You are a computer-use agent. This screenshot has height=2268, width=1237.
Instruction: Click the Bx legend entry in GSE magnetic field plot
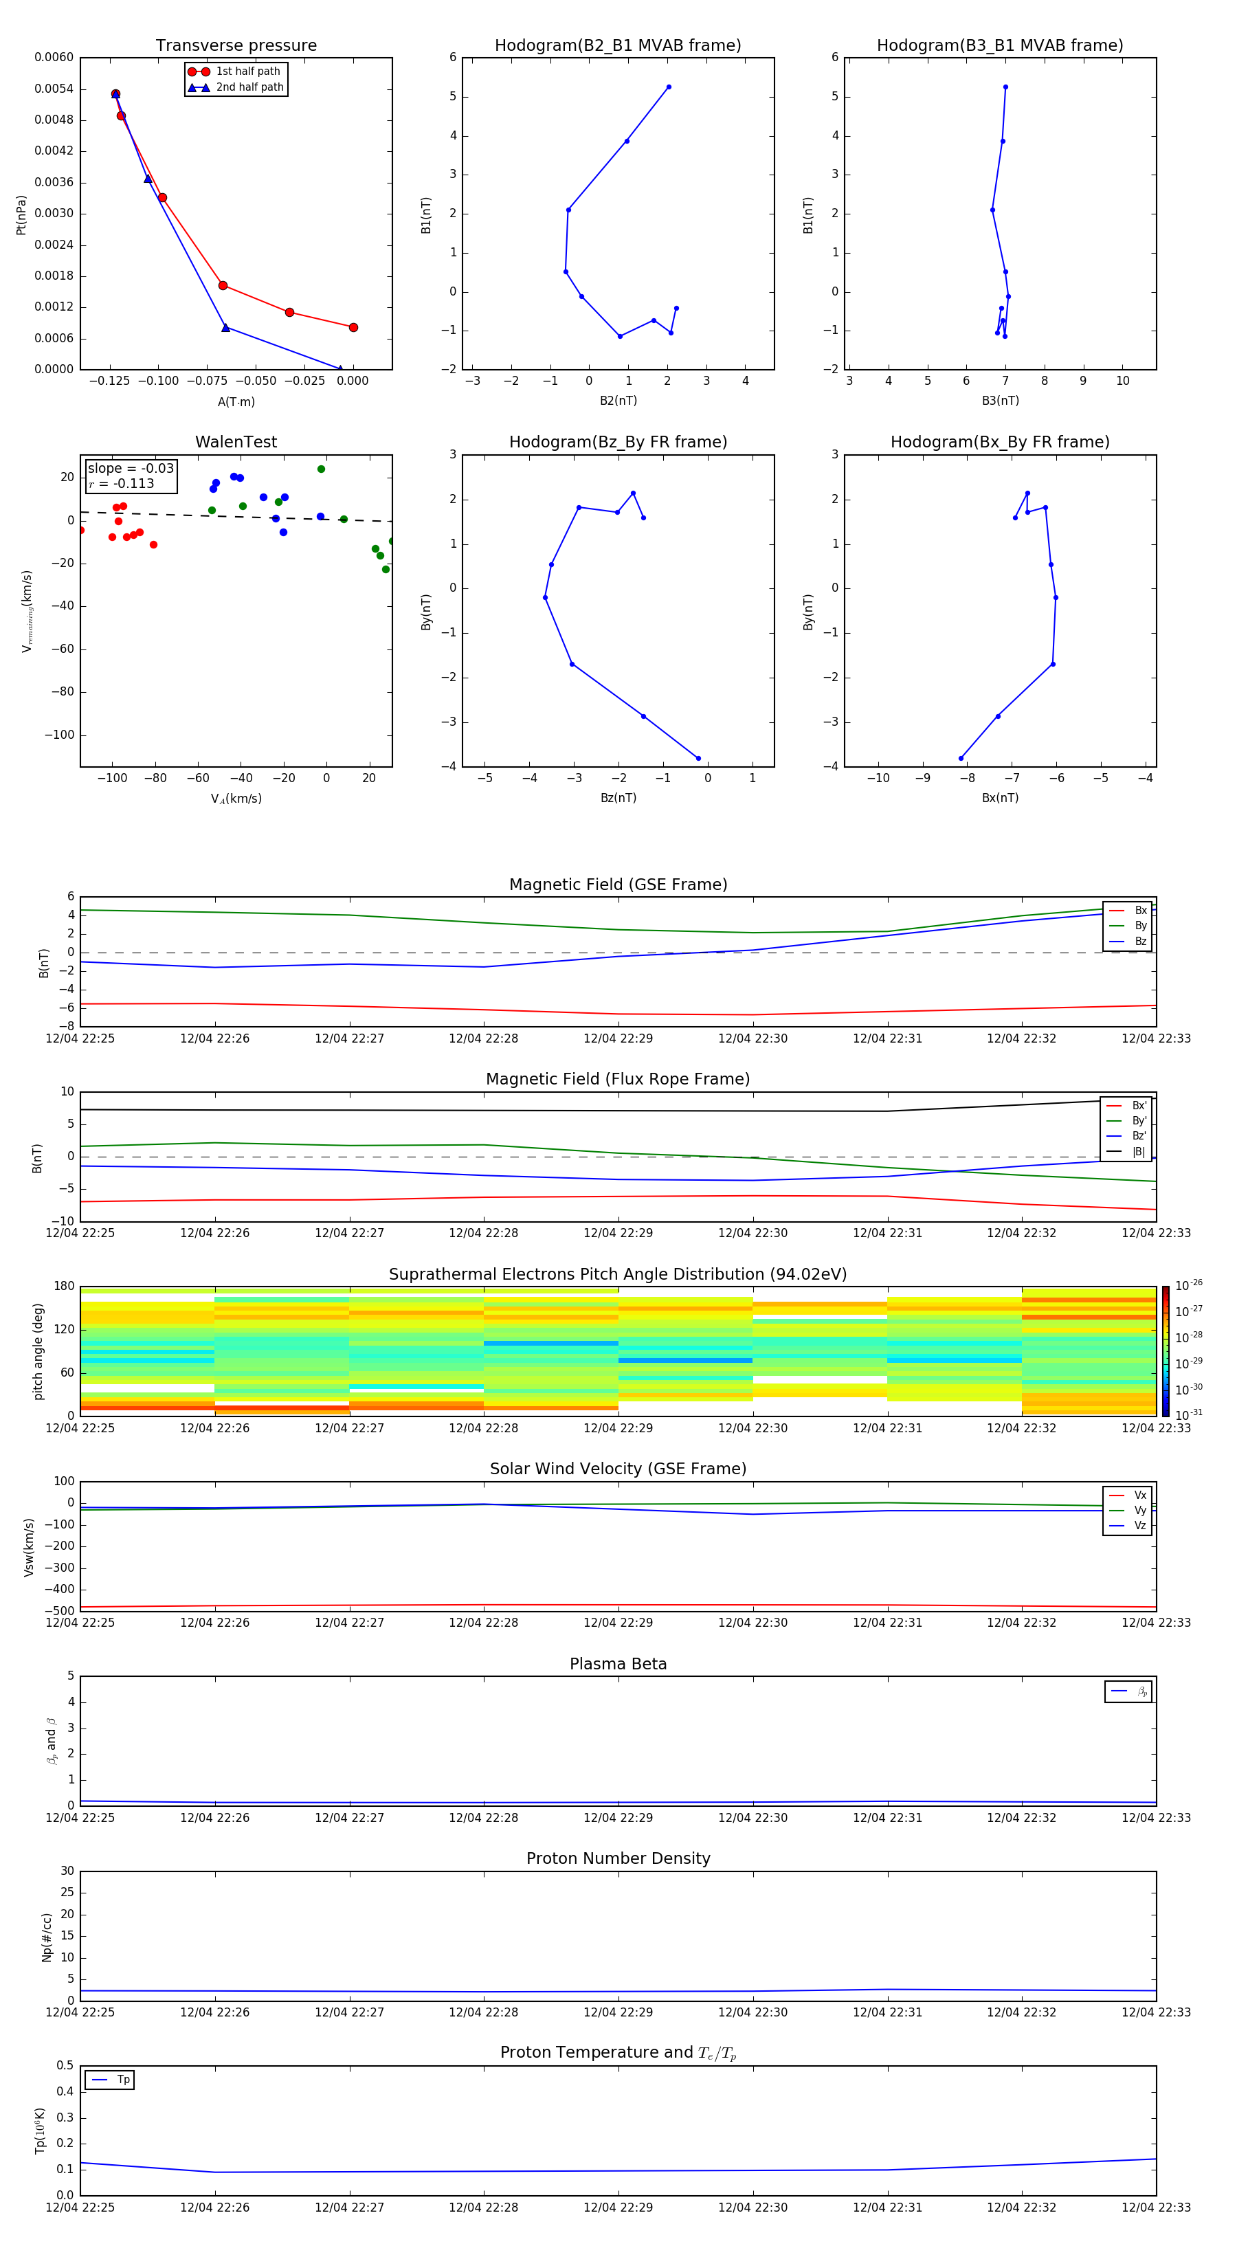click(x=1128, y=911)
